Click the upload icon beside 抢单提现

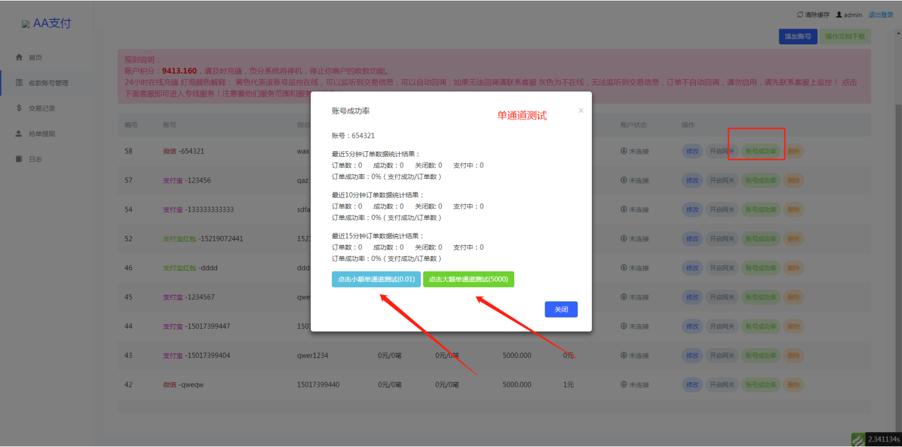[x=19, y=134]
